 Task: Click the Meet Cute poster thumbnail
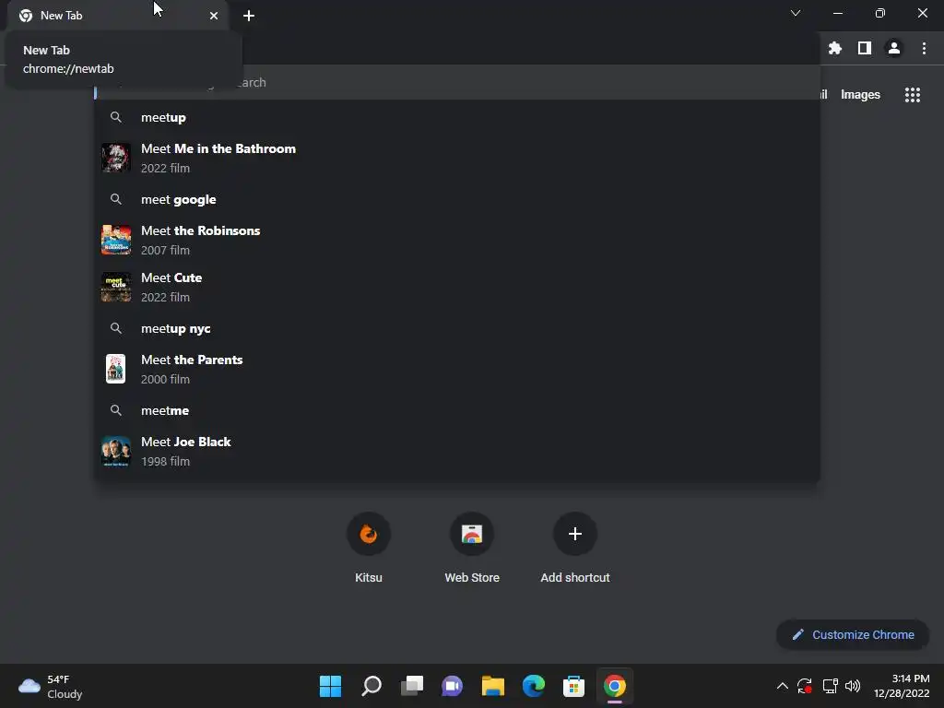115,288
